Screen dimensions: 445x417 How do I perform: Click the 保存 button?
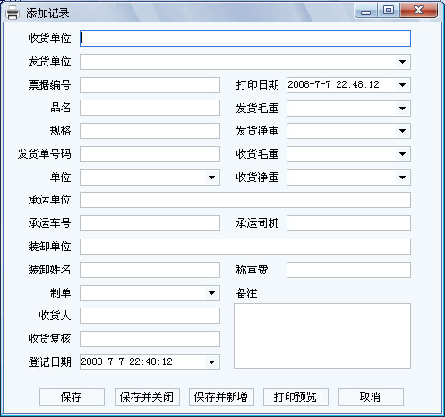[72, 397]
